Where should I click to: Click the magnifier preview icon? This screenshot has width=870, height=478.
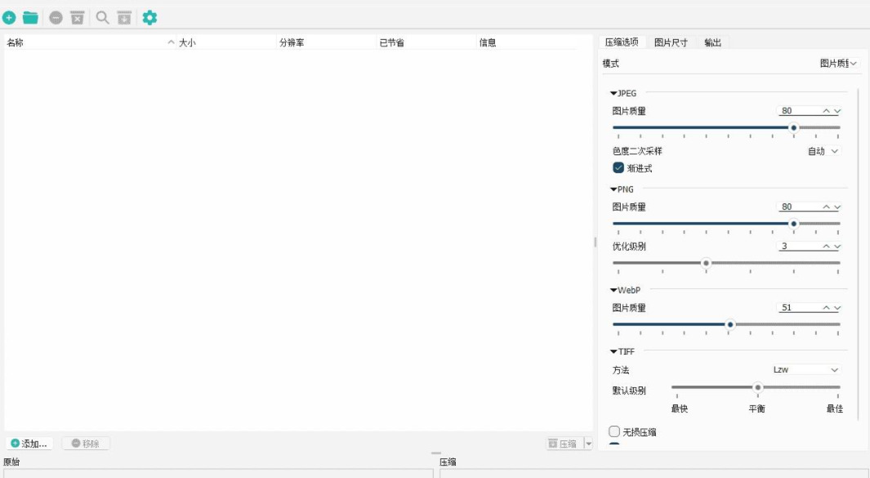[x=102, y=18]
